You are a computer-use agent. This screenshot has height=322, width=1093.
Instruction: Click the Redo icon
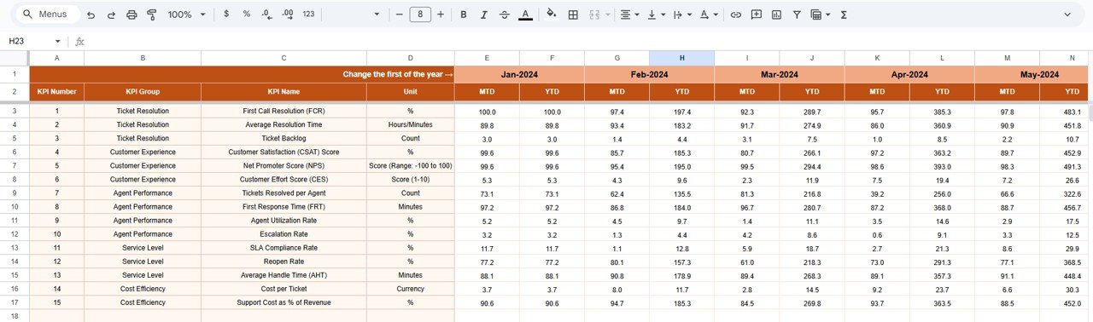click(x=111, y=14)
